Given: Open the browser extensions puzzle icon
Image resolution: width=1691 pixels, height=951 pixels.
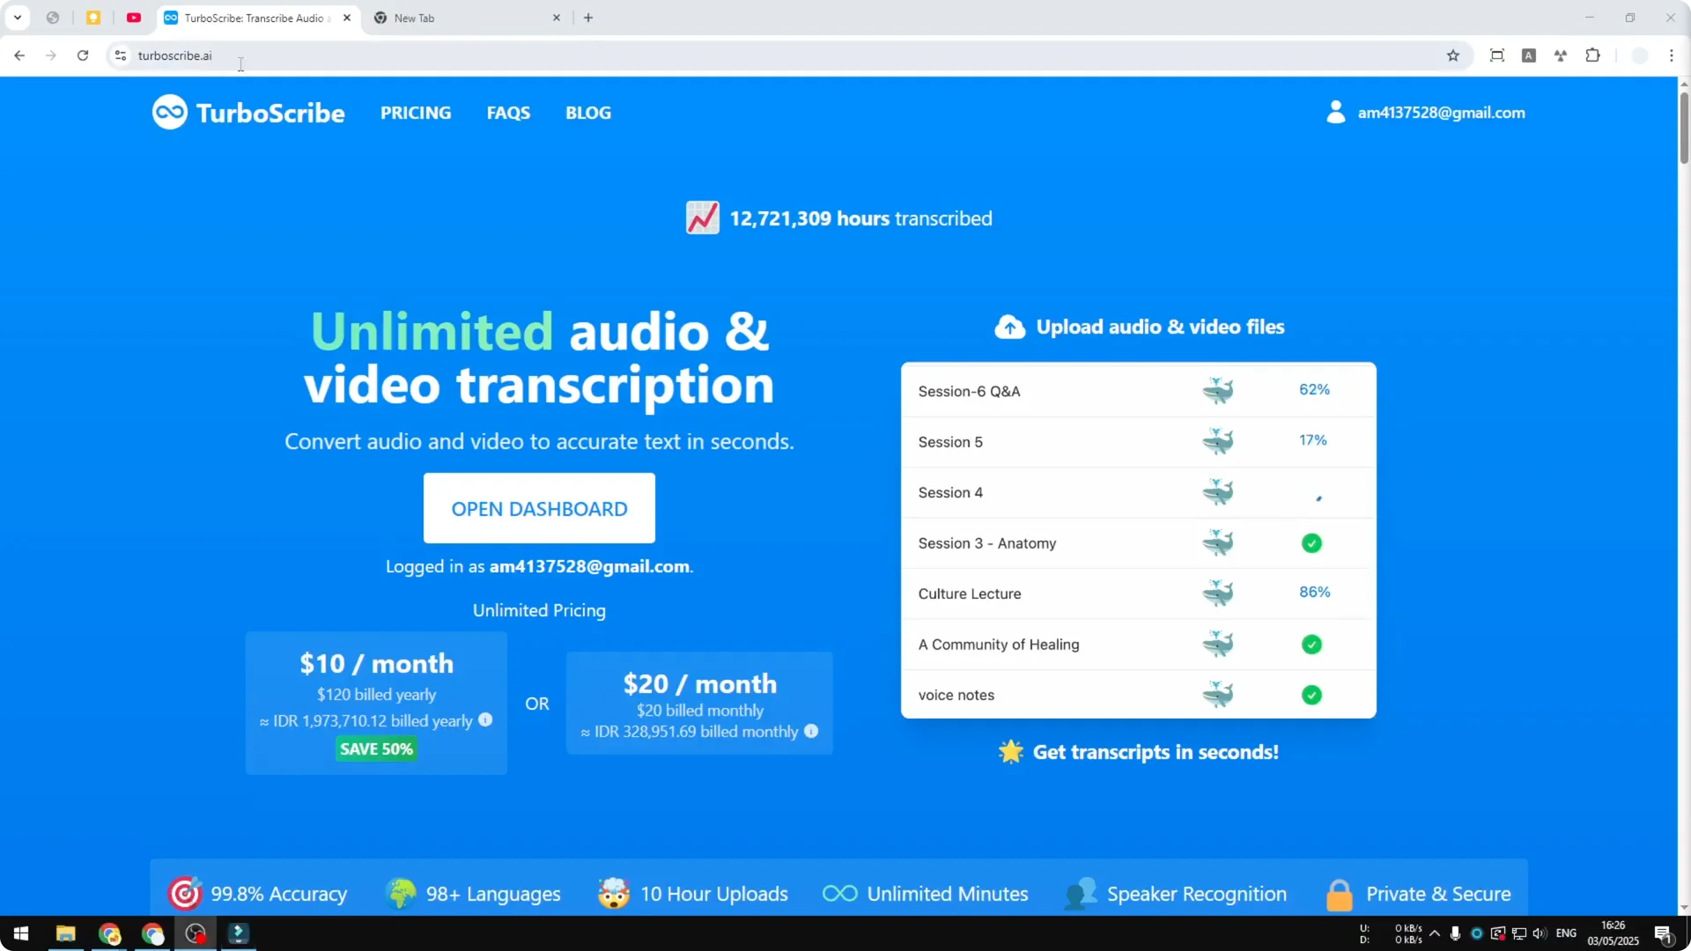Looking at the screenshot, I should coord(1593,55).
